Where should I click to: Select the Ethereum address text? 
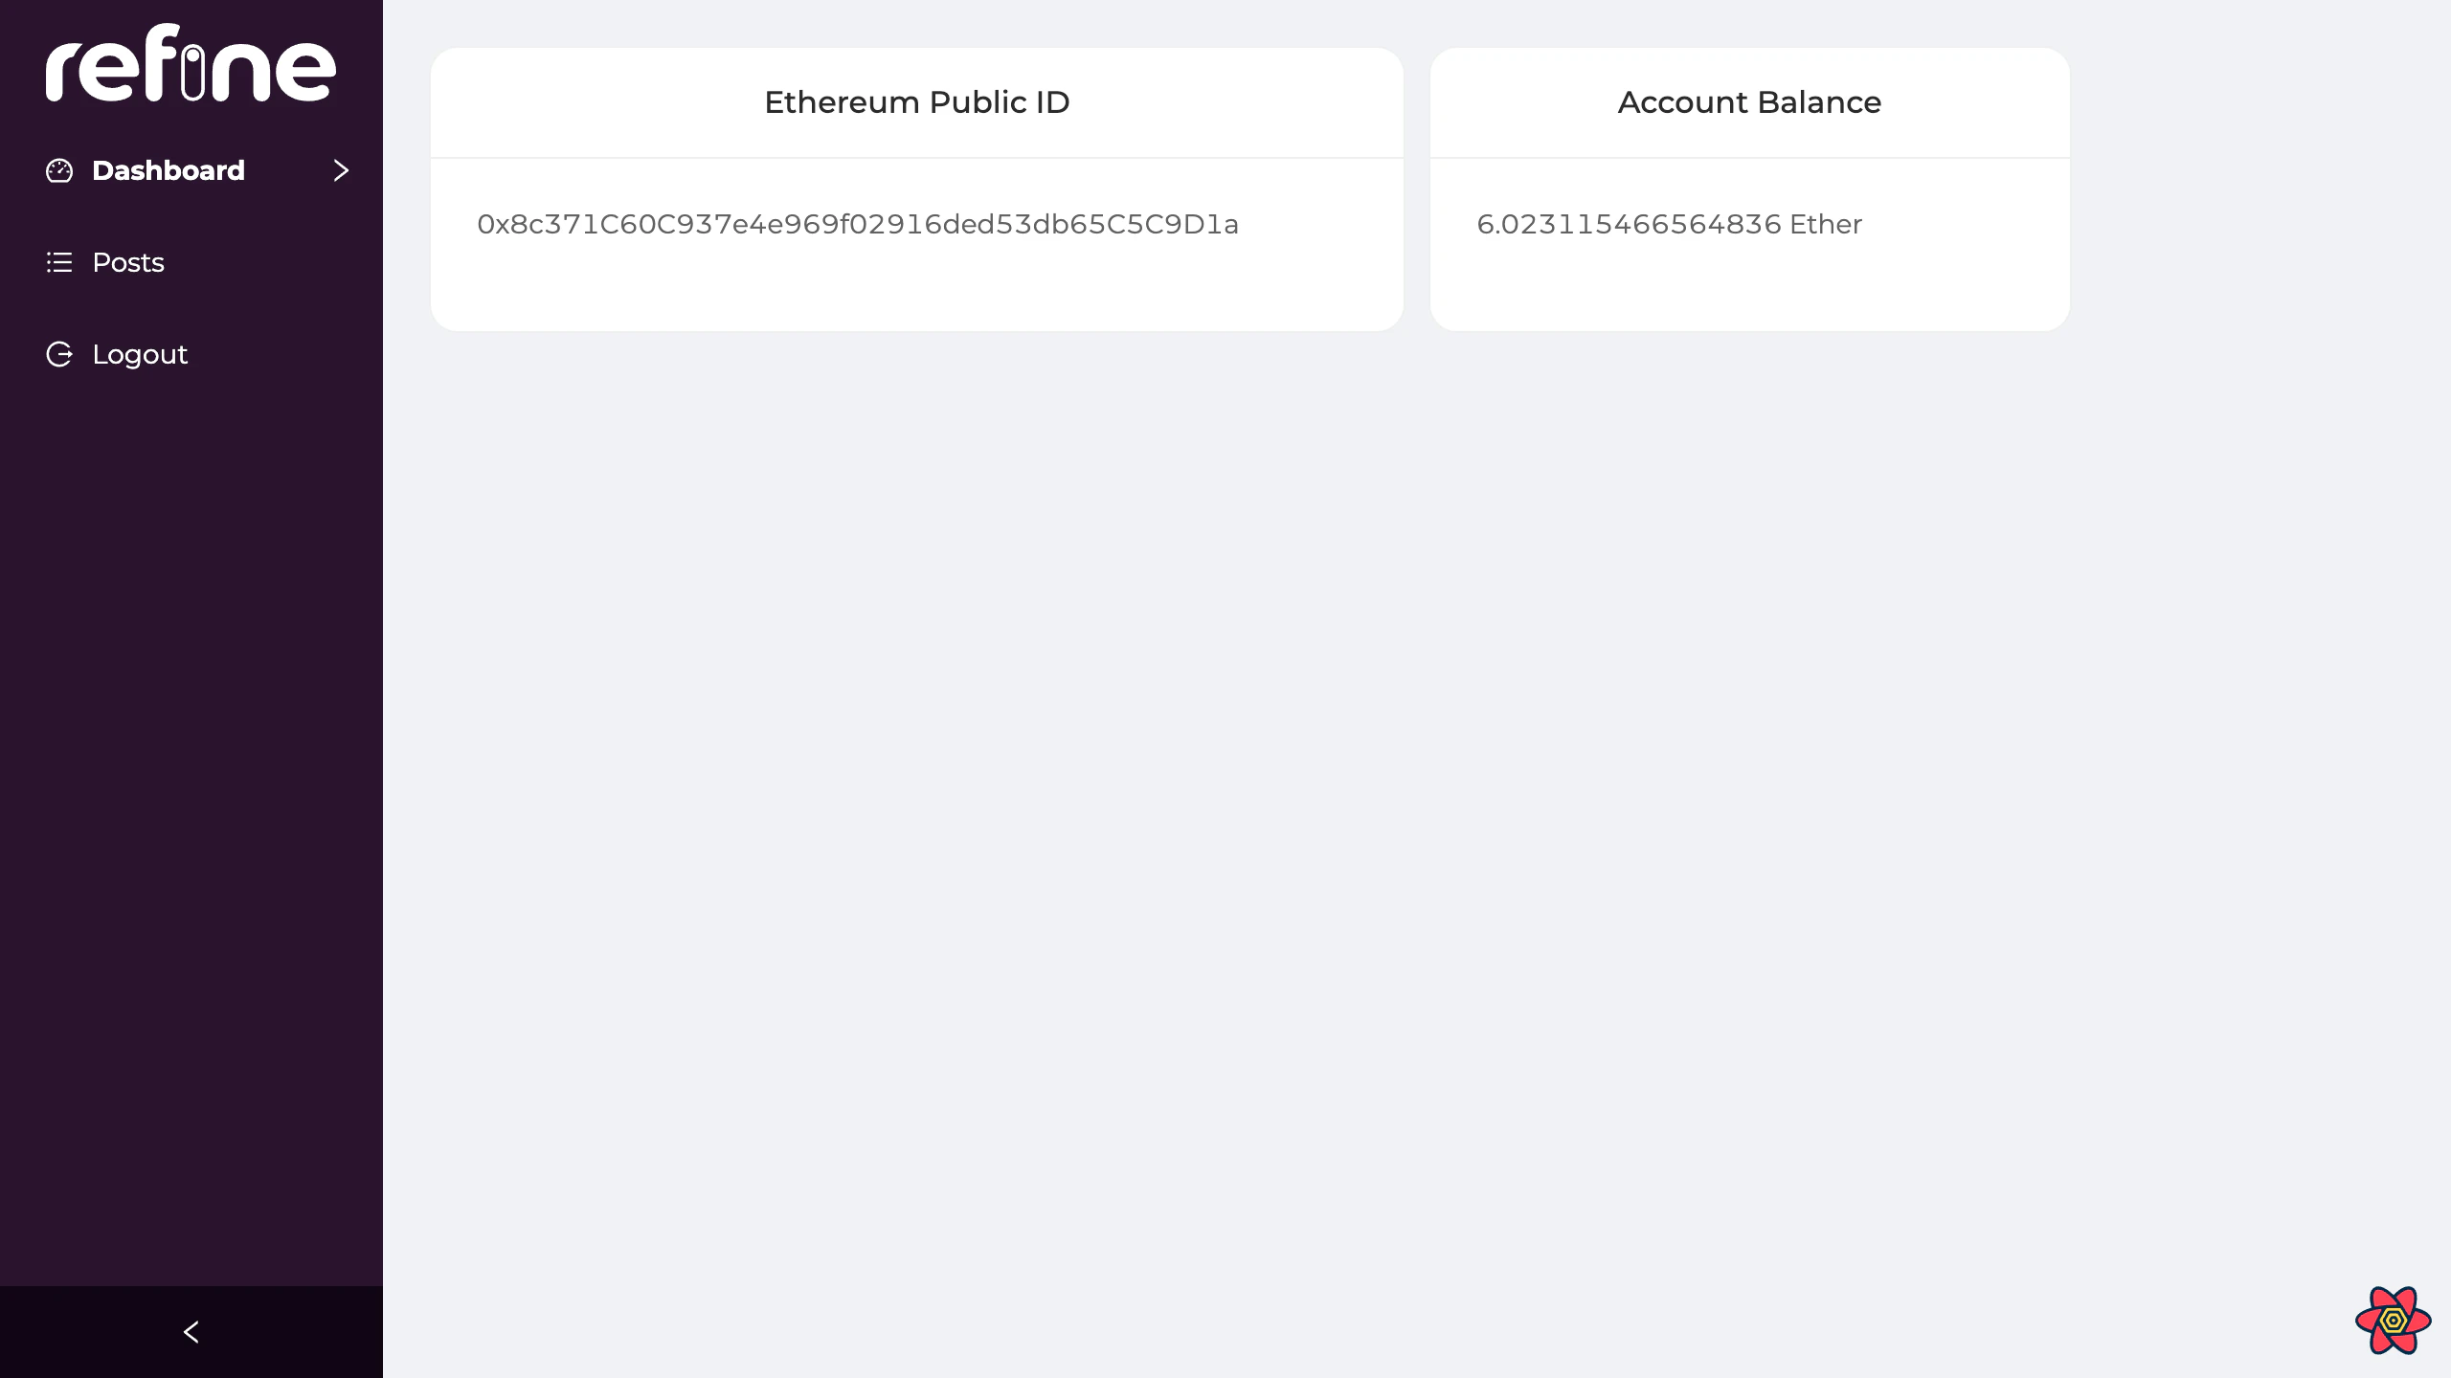pos(858,224)
